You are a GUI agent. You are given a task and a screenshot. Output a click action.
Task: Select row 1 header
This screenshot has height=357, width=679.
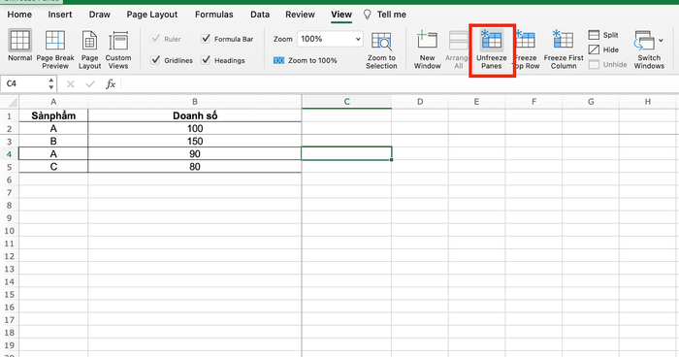click(x=9, y=115)
